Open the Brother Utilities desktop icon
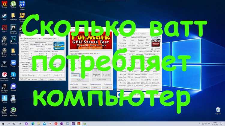Image resolution: width=225 pixels, height=126 pixels. point(22,5)
